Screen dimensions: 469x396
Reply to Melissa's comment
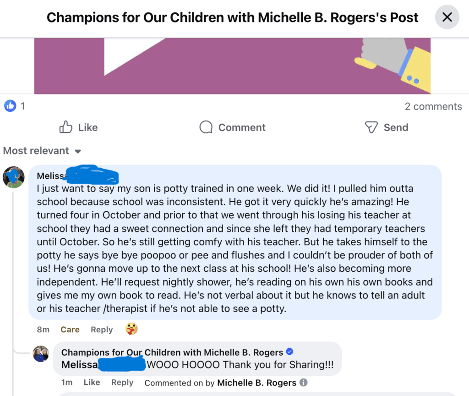click(x=102, y=330)
